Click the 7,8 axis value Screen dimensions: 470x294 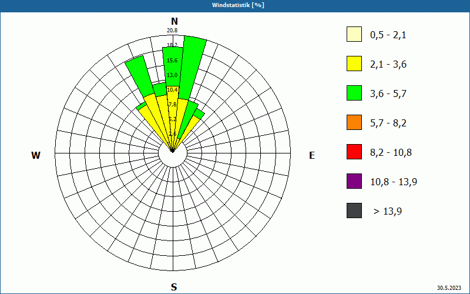[x=173, y=105]
